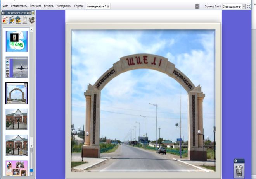Close the Обозреватель страниц browser panel

pos(3,13)
